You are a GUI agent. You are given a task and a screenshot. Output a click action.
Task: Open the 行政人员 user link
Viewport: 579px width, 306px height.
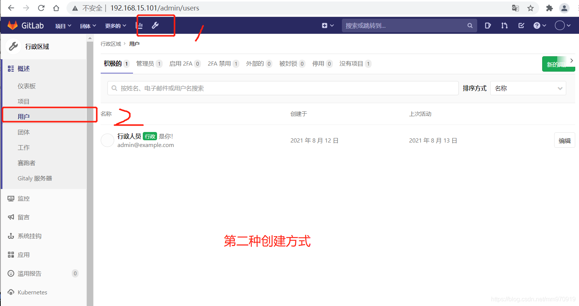coord(129,136)
